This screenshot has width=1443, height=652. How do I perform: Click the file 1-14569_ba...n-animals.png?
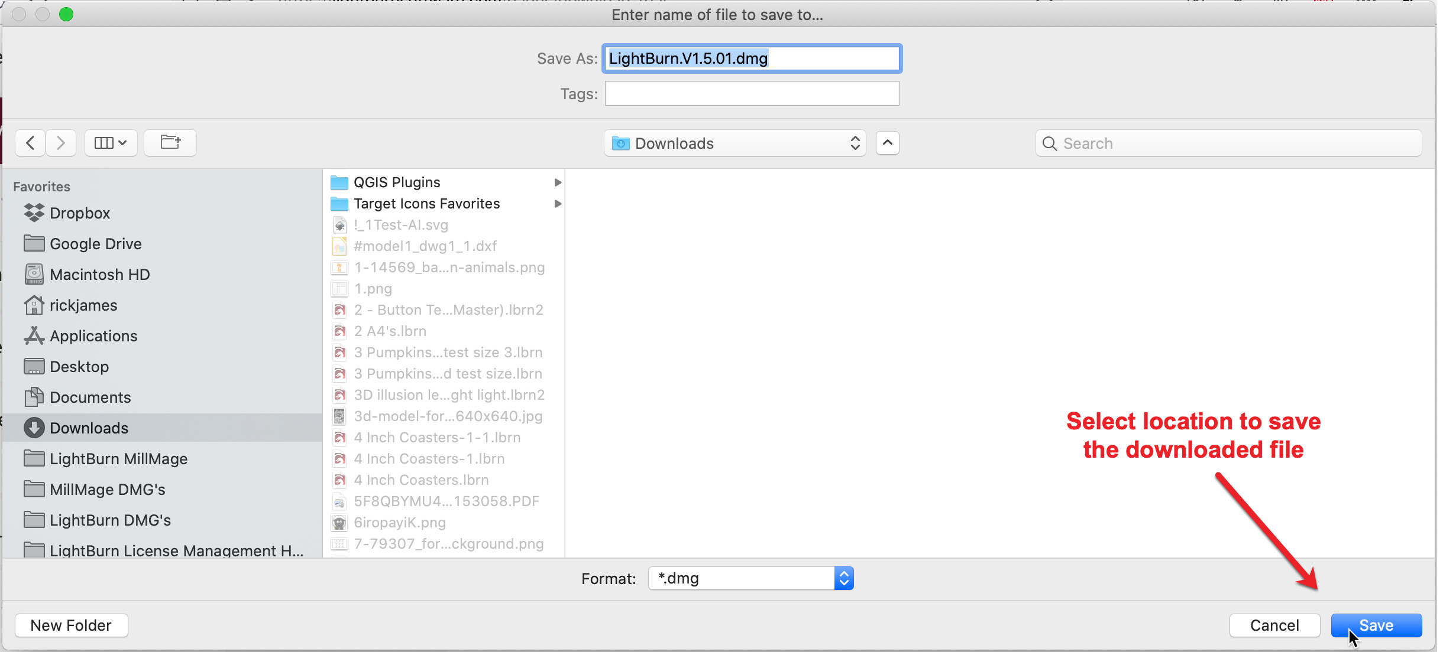444,268
